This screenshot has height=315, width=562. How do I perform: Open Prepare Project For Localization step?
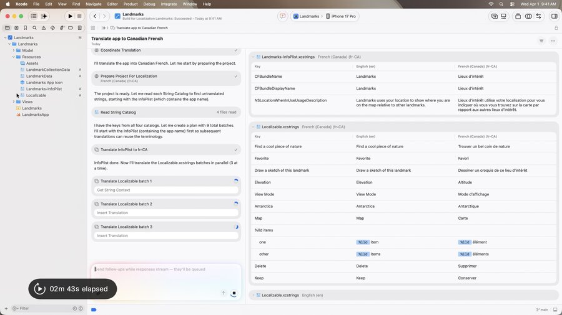(x=166, y=78)
